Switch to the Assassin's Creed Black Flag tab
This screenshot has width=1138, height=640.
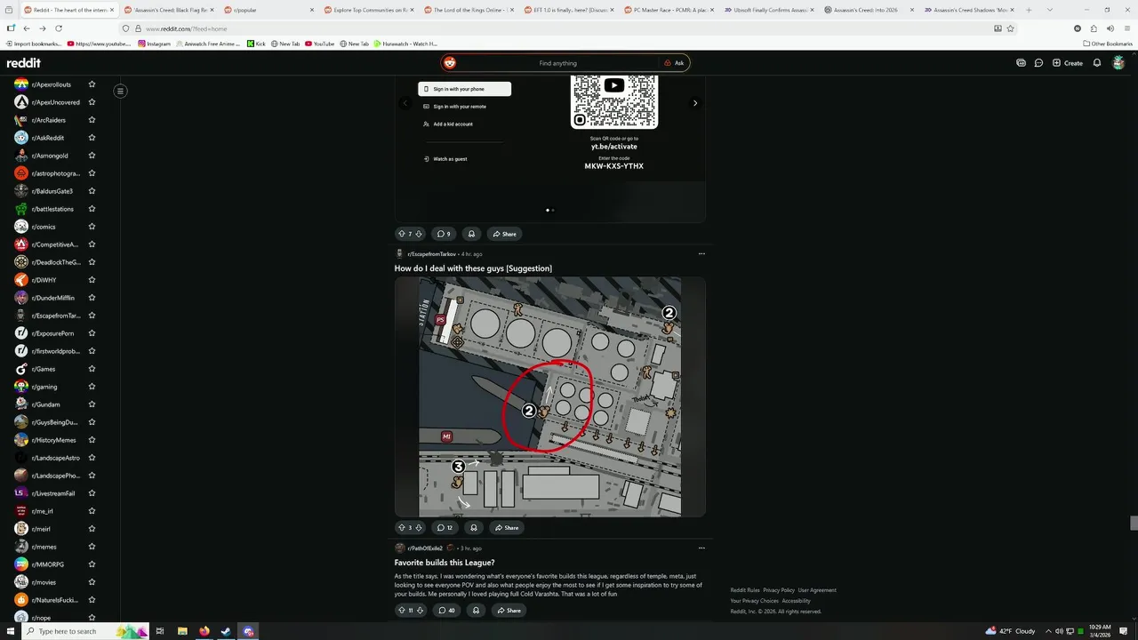(170, 10)
